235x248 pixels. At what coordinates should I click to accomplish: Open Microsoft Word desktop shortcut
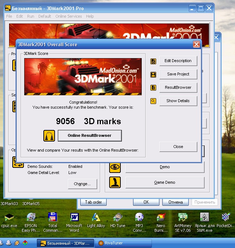point(74,217)
